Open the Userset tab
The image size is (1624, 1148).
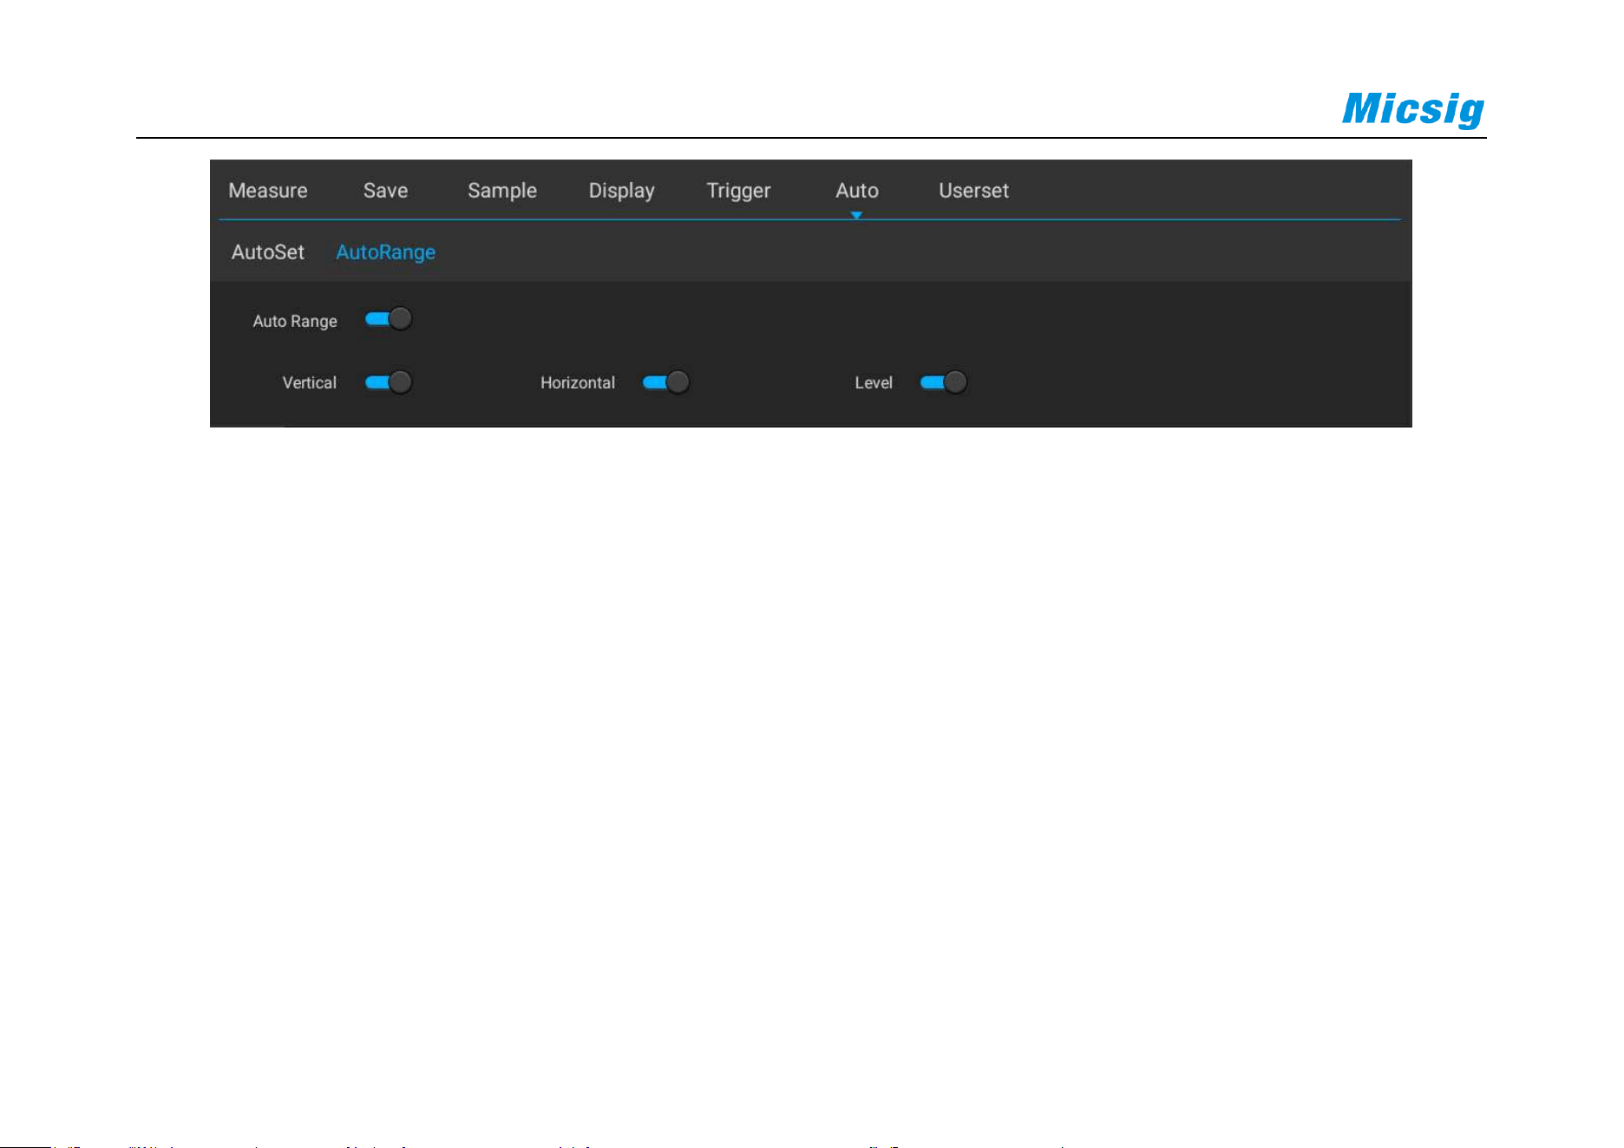[x=973, y=191]
